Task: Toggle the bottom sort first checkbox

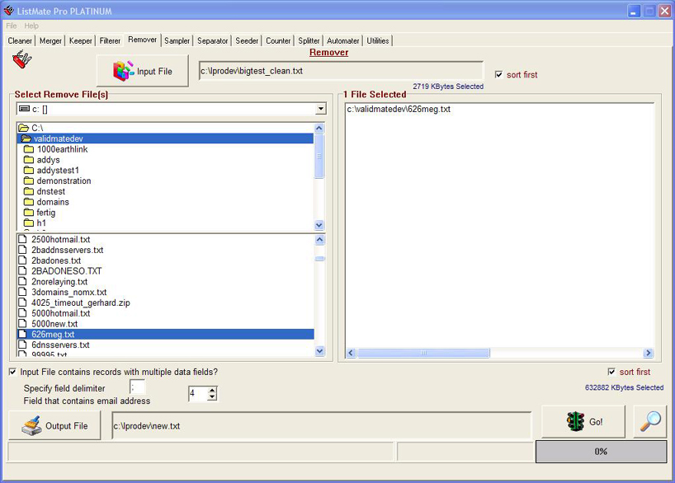Action: point(611,372)
